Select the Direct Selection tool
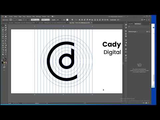This screenshot has height=120, width=160. 6,25
